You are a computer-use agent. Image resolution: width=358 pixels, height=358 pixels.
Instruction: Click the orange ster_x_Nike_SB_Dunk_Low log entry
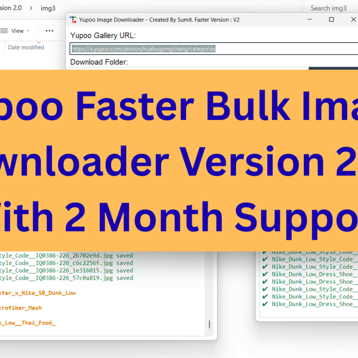[x=38, y=293]
